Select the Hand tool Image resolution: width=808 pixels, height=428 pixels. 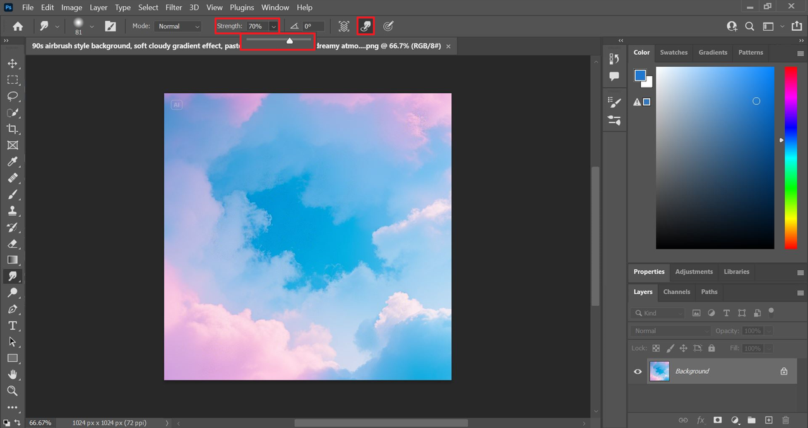pyautogui.click(x=12, y=375)
